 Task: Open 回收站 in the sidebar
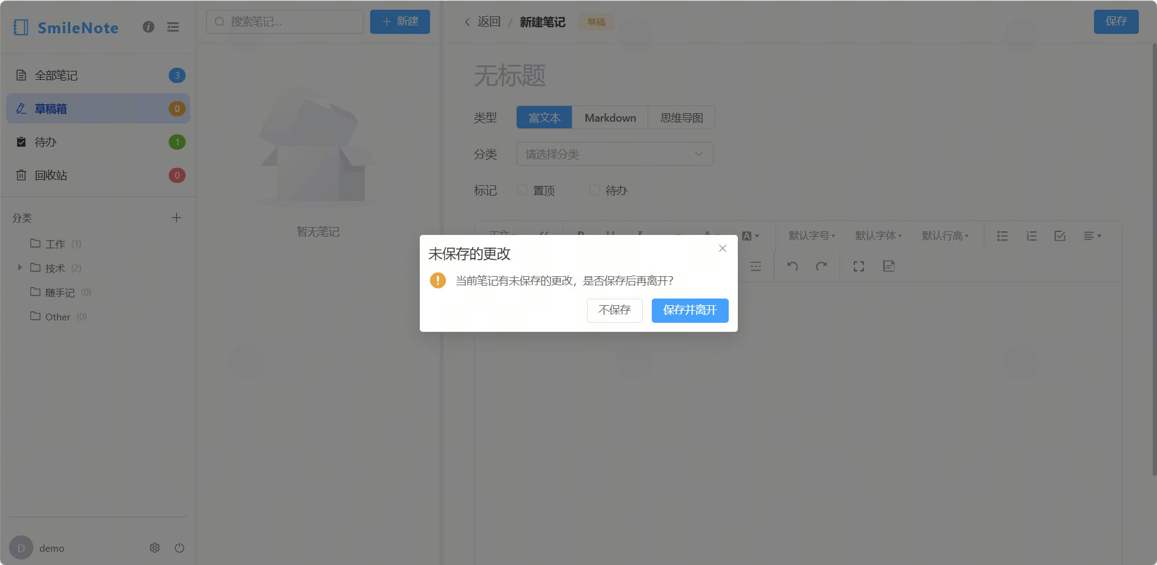coord(98,175)
